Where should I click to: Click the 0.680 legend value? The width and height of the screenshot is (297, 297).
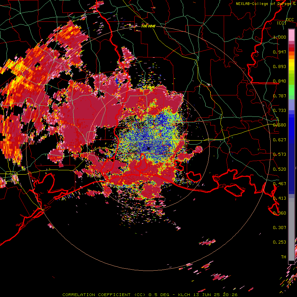pyautogui.click(x=280, y=125)
